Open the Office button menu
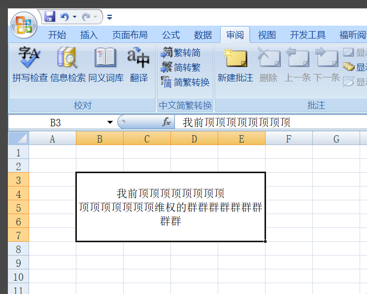 pyautogui.click(x=24, y=25)
